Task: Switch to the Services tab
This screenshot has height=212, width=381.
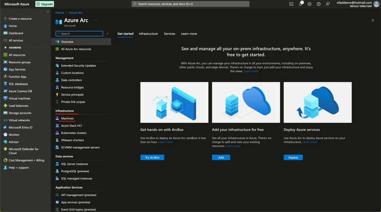Action: click(169, 34)
